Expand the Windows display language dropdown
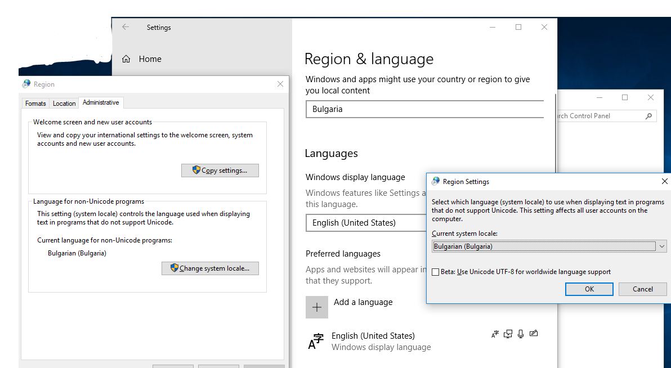This screenshot has width=671, height=368. (366, 223)
